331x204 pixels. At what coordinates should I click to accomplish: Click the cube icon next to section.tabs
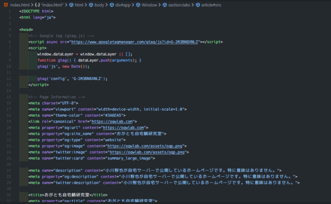click(164, 5)
